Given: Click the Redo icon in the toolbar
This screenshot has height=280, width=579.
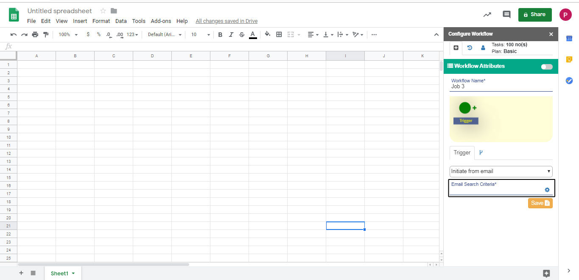Looking at the screenshot, I should (x=24, y=34).
